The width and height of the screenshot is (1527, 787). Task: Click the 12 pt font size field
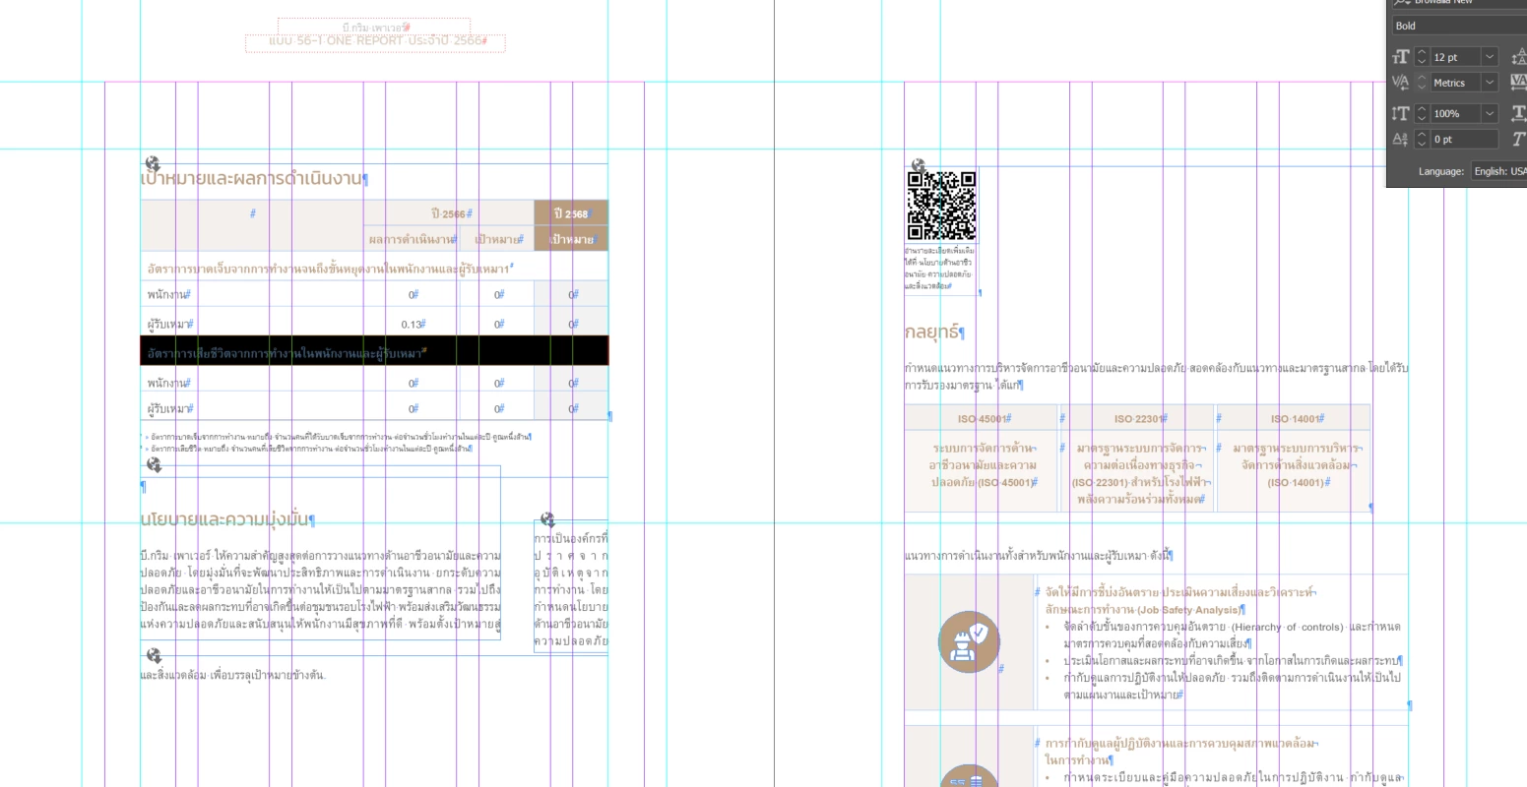click(1455, 57)
